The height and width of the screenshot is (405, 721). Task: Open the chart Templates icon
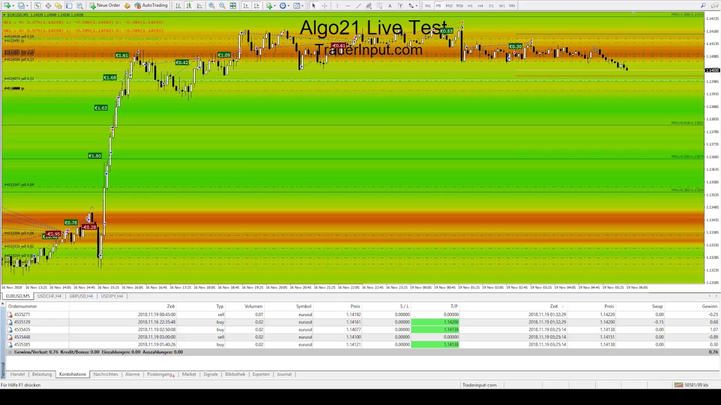click(x=297, y=6)
